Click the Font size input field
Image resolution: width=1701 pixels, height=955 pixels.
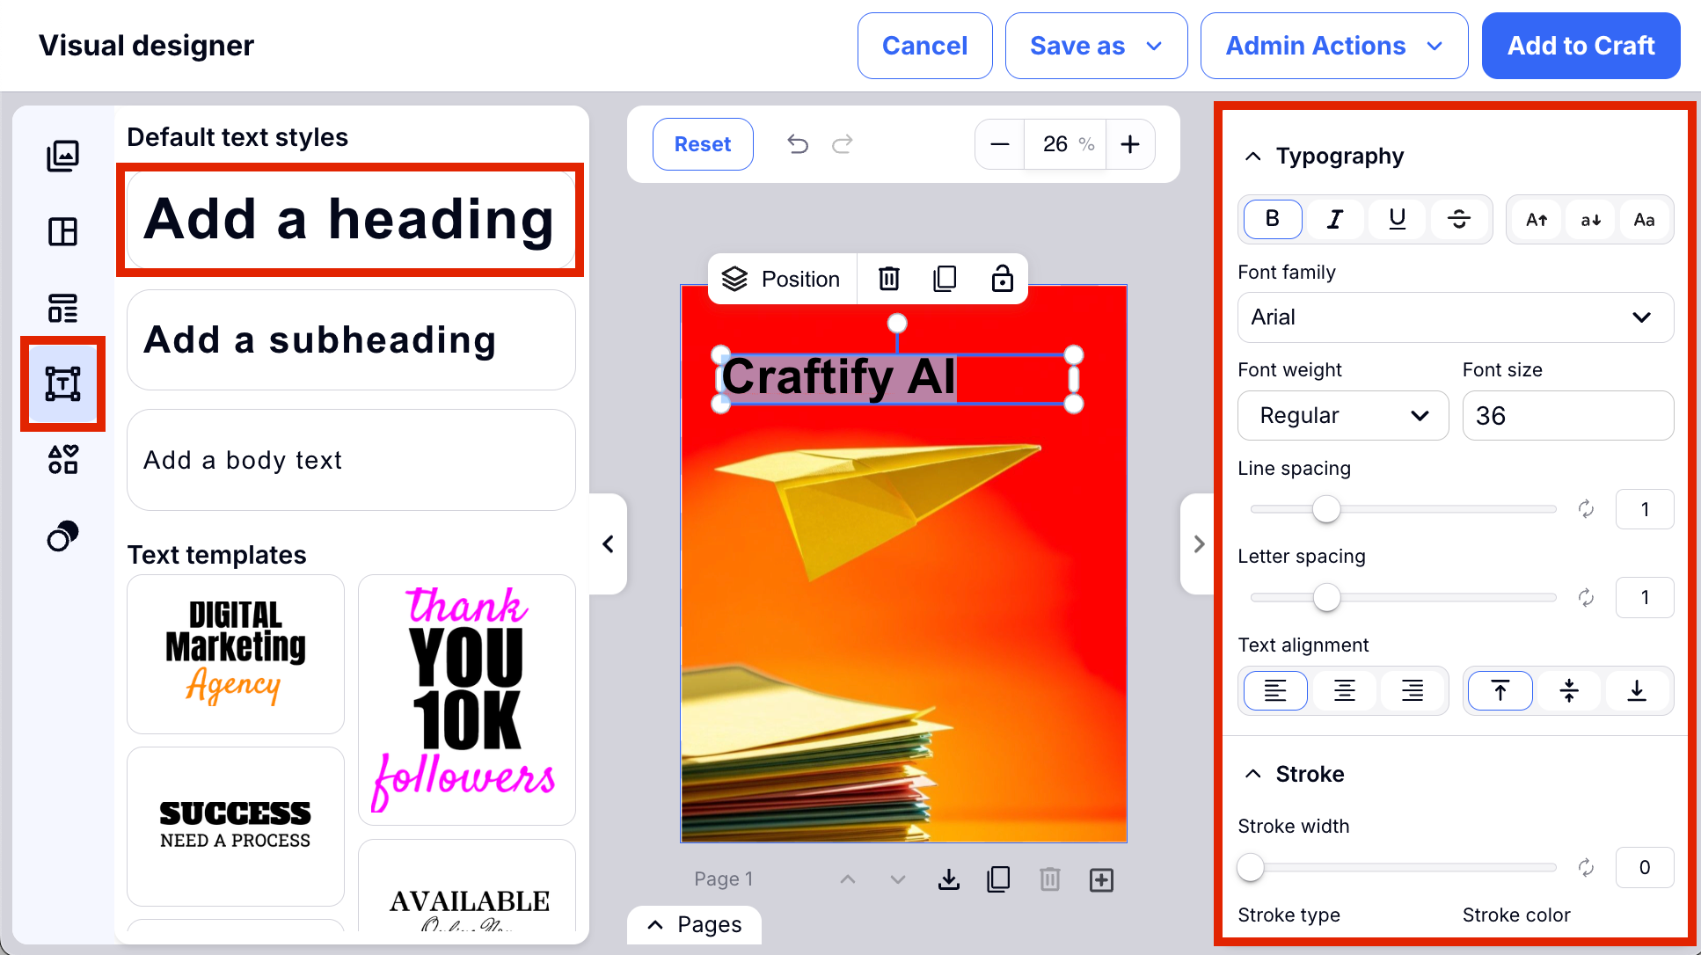click(x=1567, y=416)
